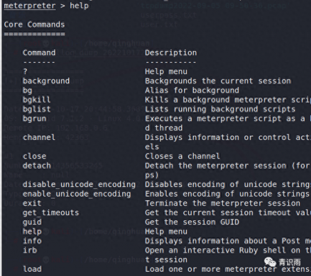Click the Description column header
This screenshot has height=276, width=311.
pos(170,53)
